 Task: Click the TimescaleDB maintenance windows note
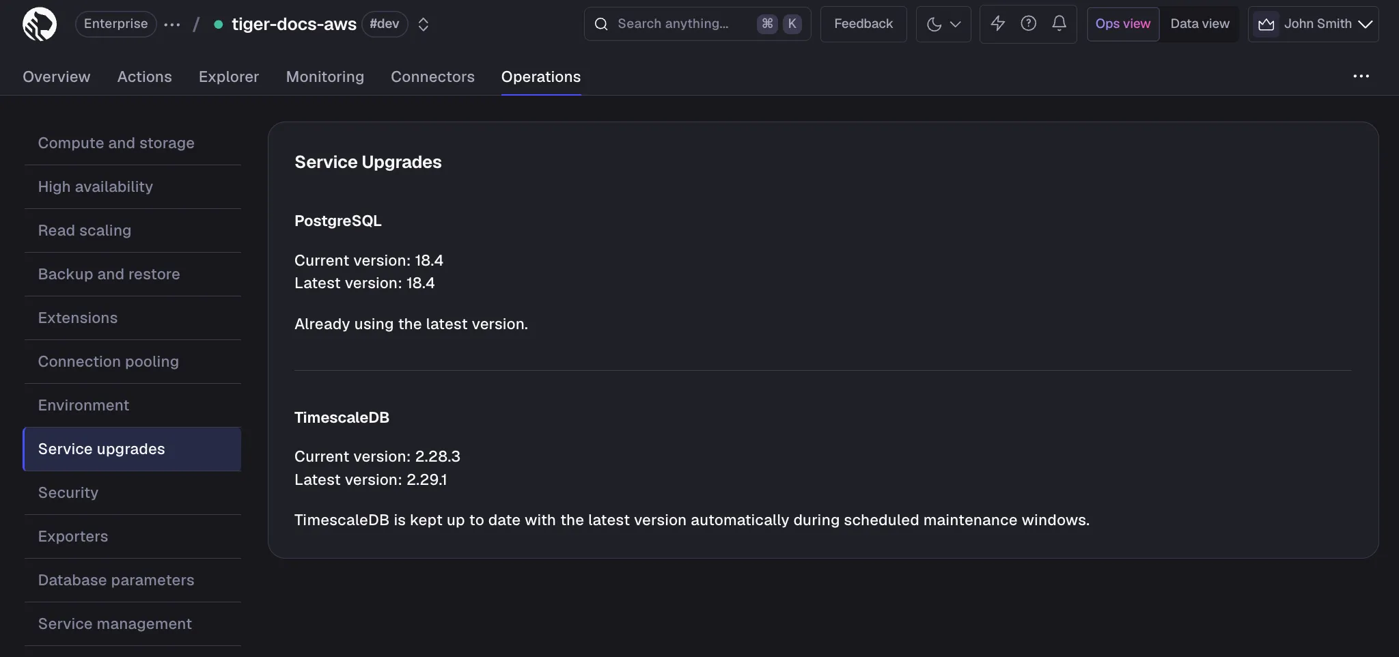(x=691, y=520)
